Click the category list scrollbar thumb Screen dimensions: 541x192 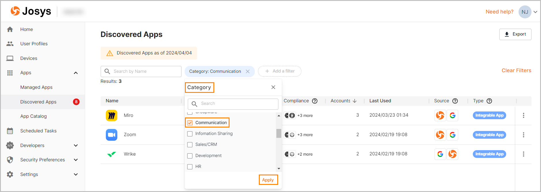pyautogui.click(x=279, y=134)
